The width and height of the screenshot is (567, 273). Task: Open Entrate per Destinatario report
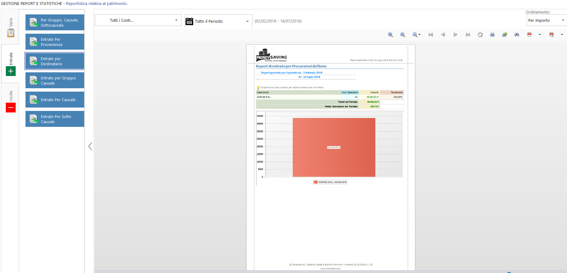click(55, 61)
